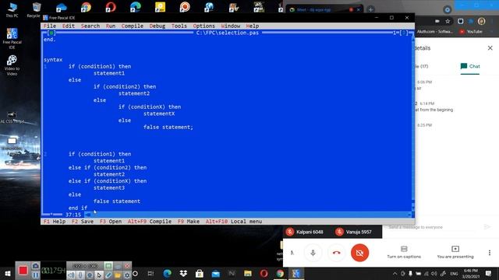Click the editor window zoom arrow on the title frame

coord(403,33)
